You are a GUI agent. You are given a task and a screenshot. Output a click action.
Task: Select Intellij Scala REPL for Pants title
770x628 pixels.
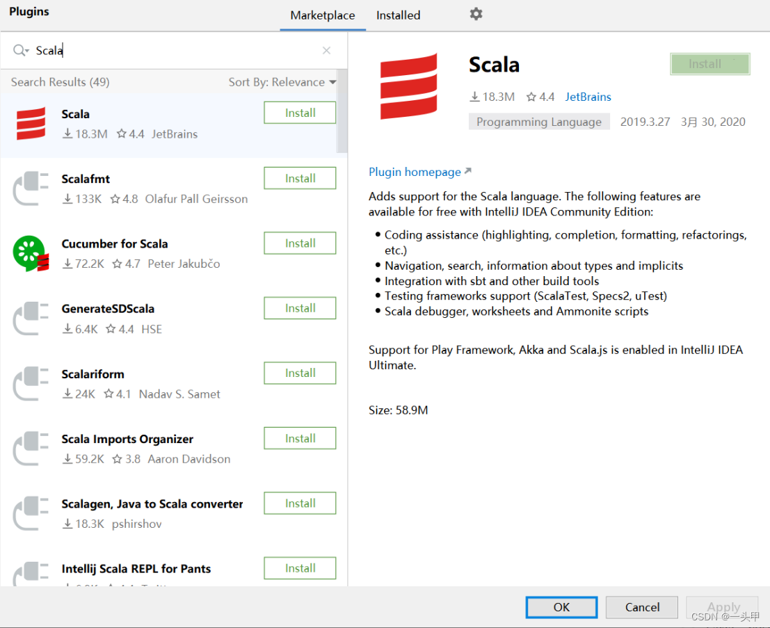[136, 569]
